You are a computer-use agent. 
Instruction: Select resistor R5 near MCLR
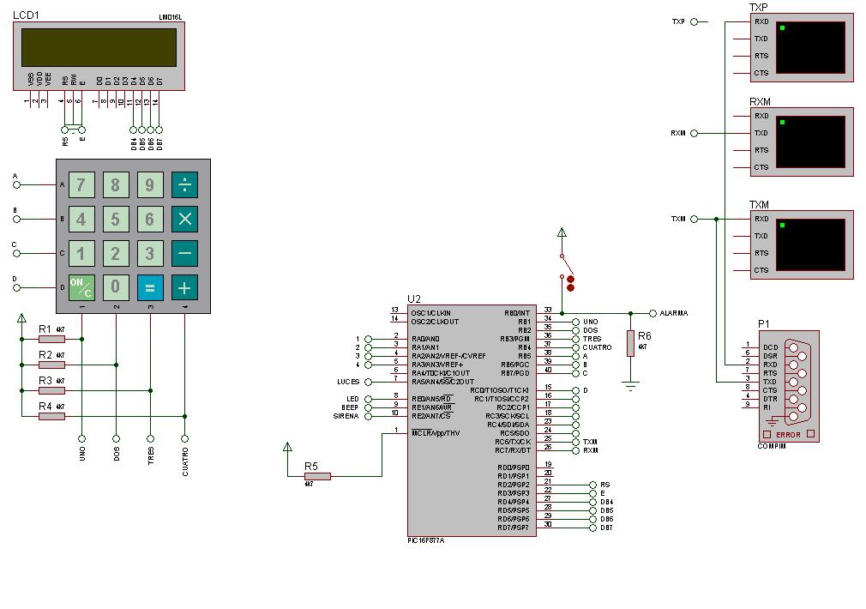[x=317, y=476]
